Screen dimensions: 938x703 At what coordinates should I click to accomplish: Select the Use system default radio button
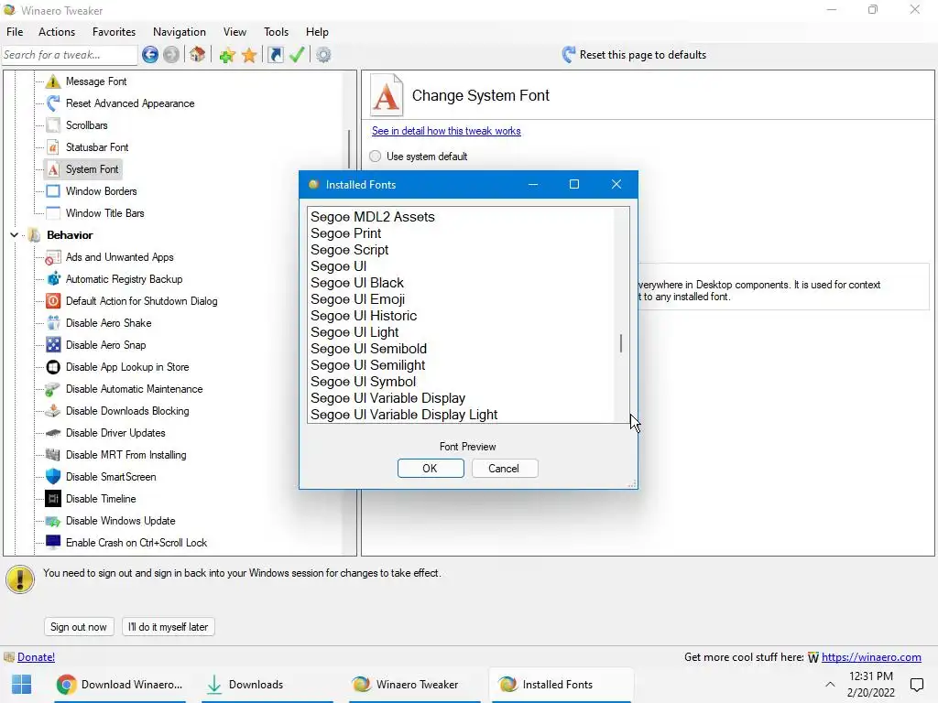tap(375, 156)
